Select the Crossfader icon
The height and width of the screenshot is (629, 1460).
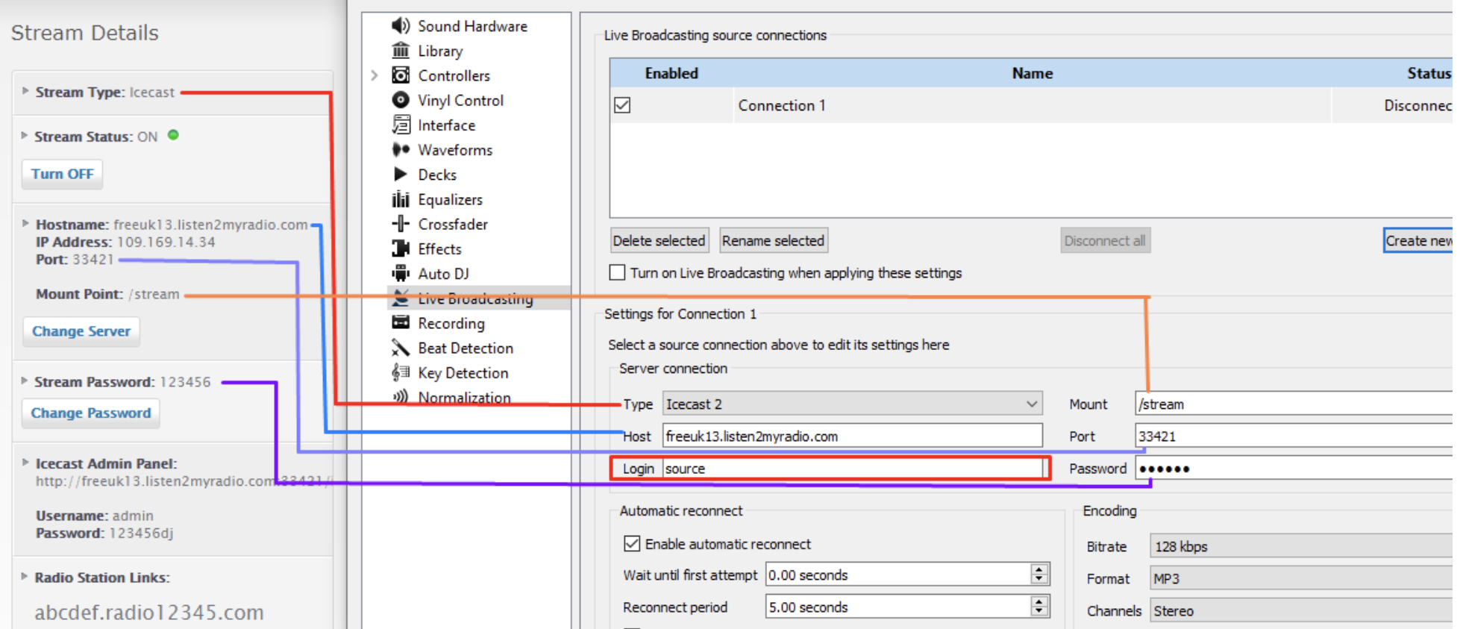pyautogui.click(x=401, y=224)
